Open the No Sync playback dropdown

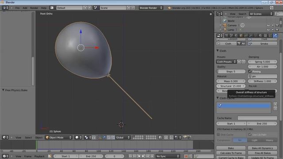click(x=168, y=156)
